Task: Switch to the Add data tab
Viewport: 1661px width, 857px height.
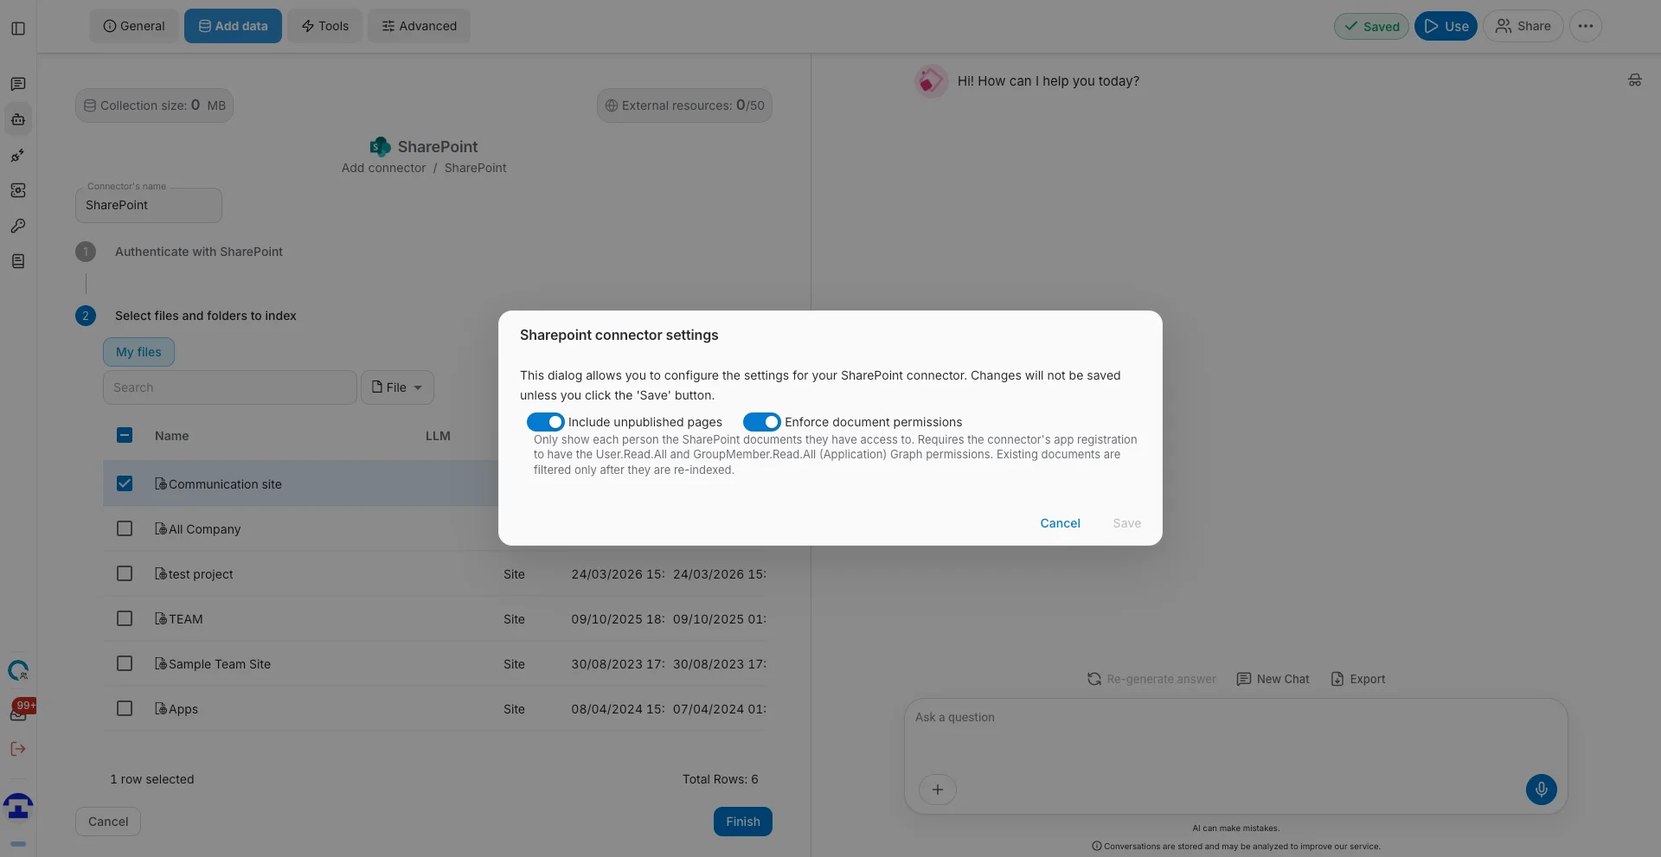Action: [233, 26]
